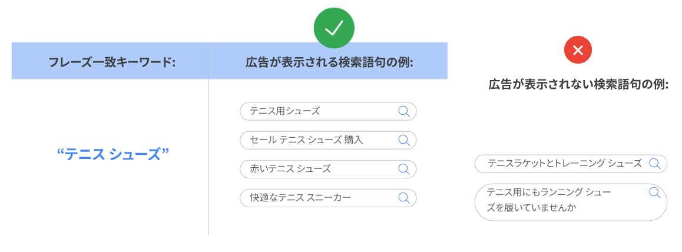
Task: Click the vertical divider line between columns
Action: pos(208,157)
